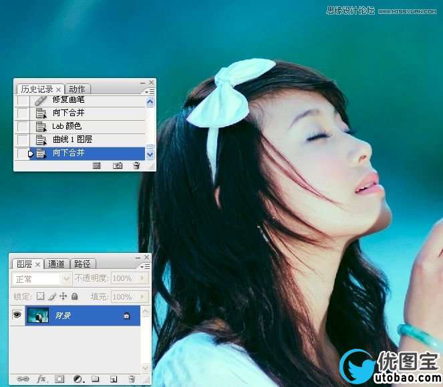443x387 pixels.
Task: Close the Layers panel
Action: 147,258
